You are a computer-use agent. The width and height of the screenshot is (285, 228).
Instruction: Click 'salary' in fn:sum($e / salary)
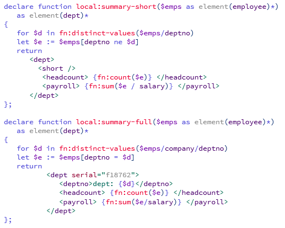point(152,86)
